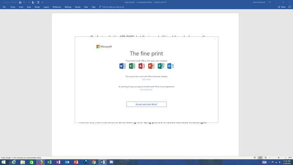Viewport: 293px width, 165px height.
Task: Click the Accept and start Word button
Action: [146, 104]
